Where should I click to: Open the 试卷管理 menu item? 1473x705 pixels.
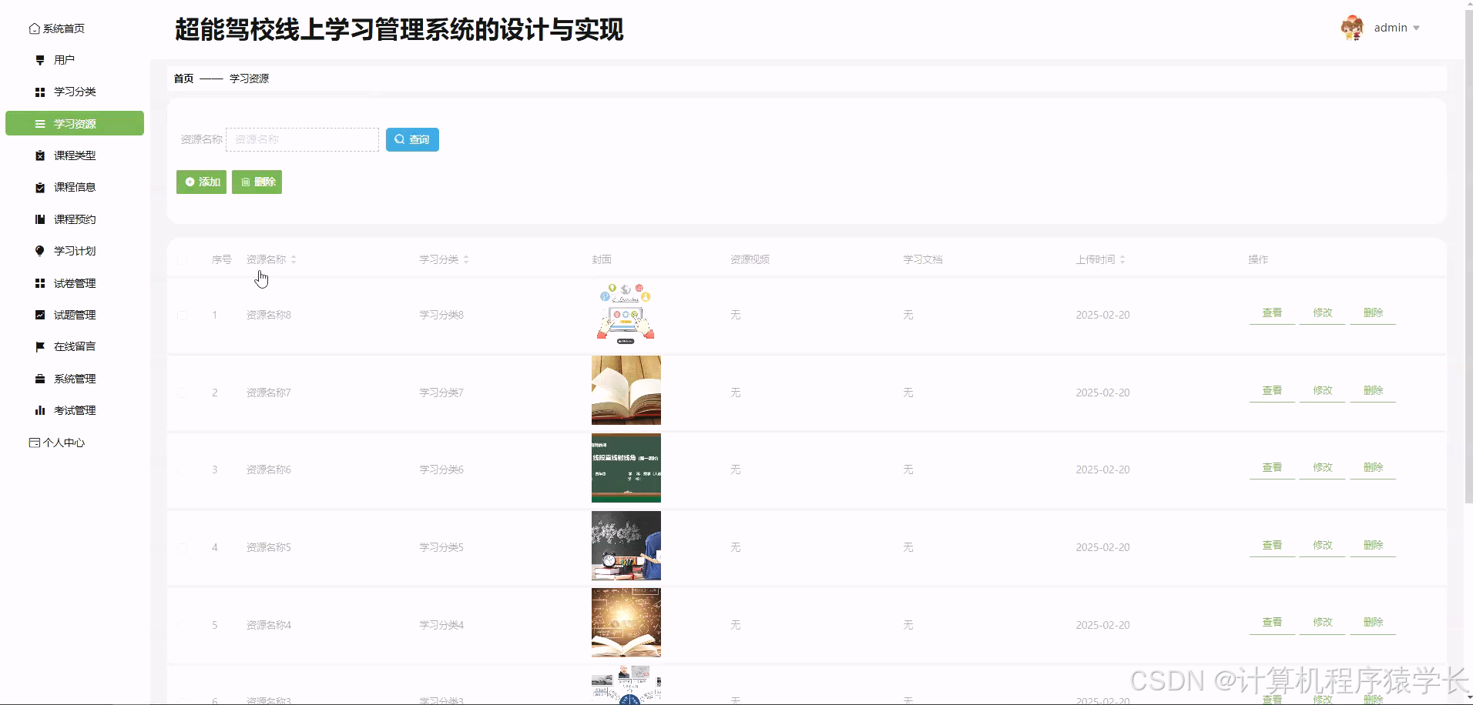(75, 283)
